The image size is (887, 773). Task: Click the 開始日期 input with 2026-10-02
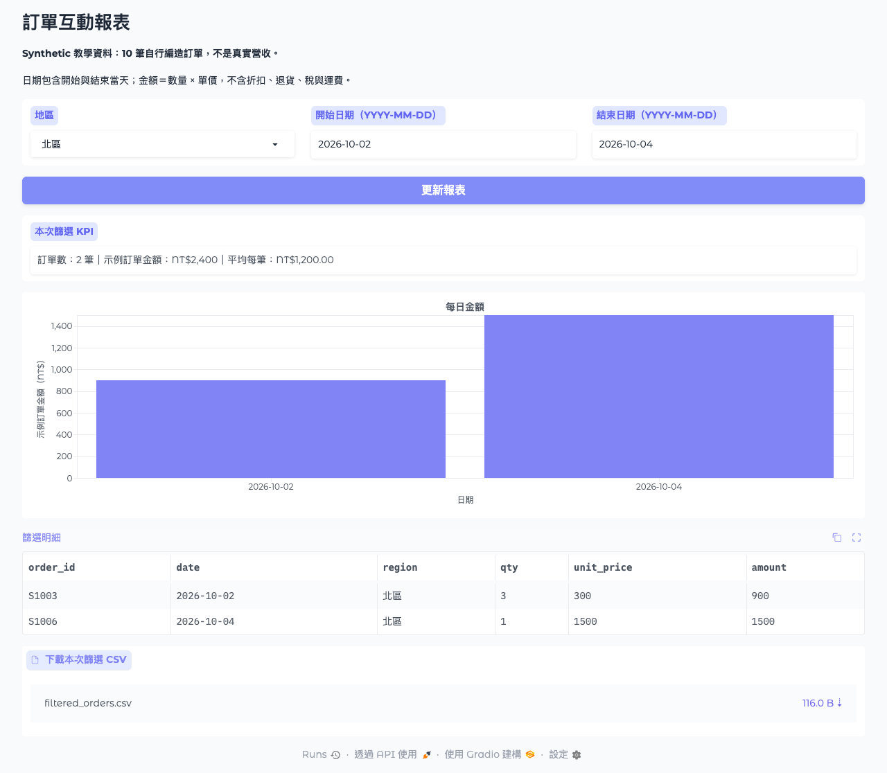(x=443, y=144)
